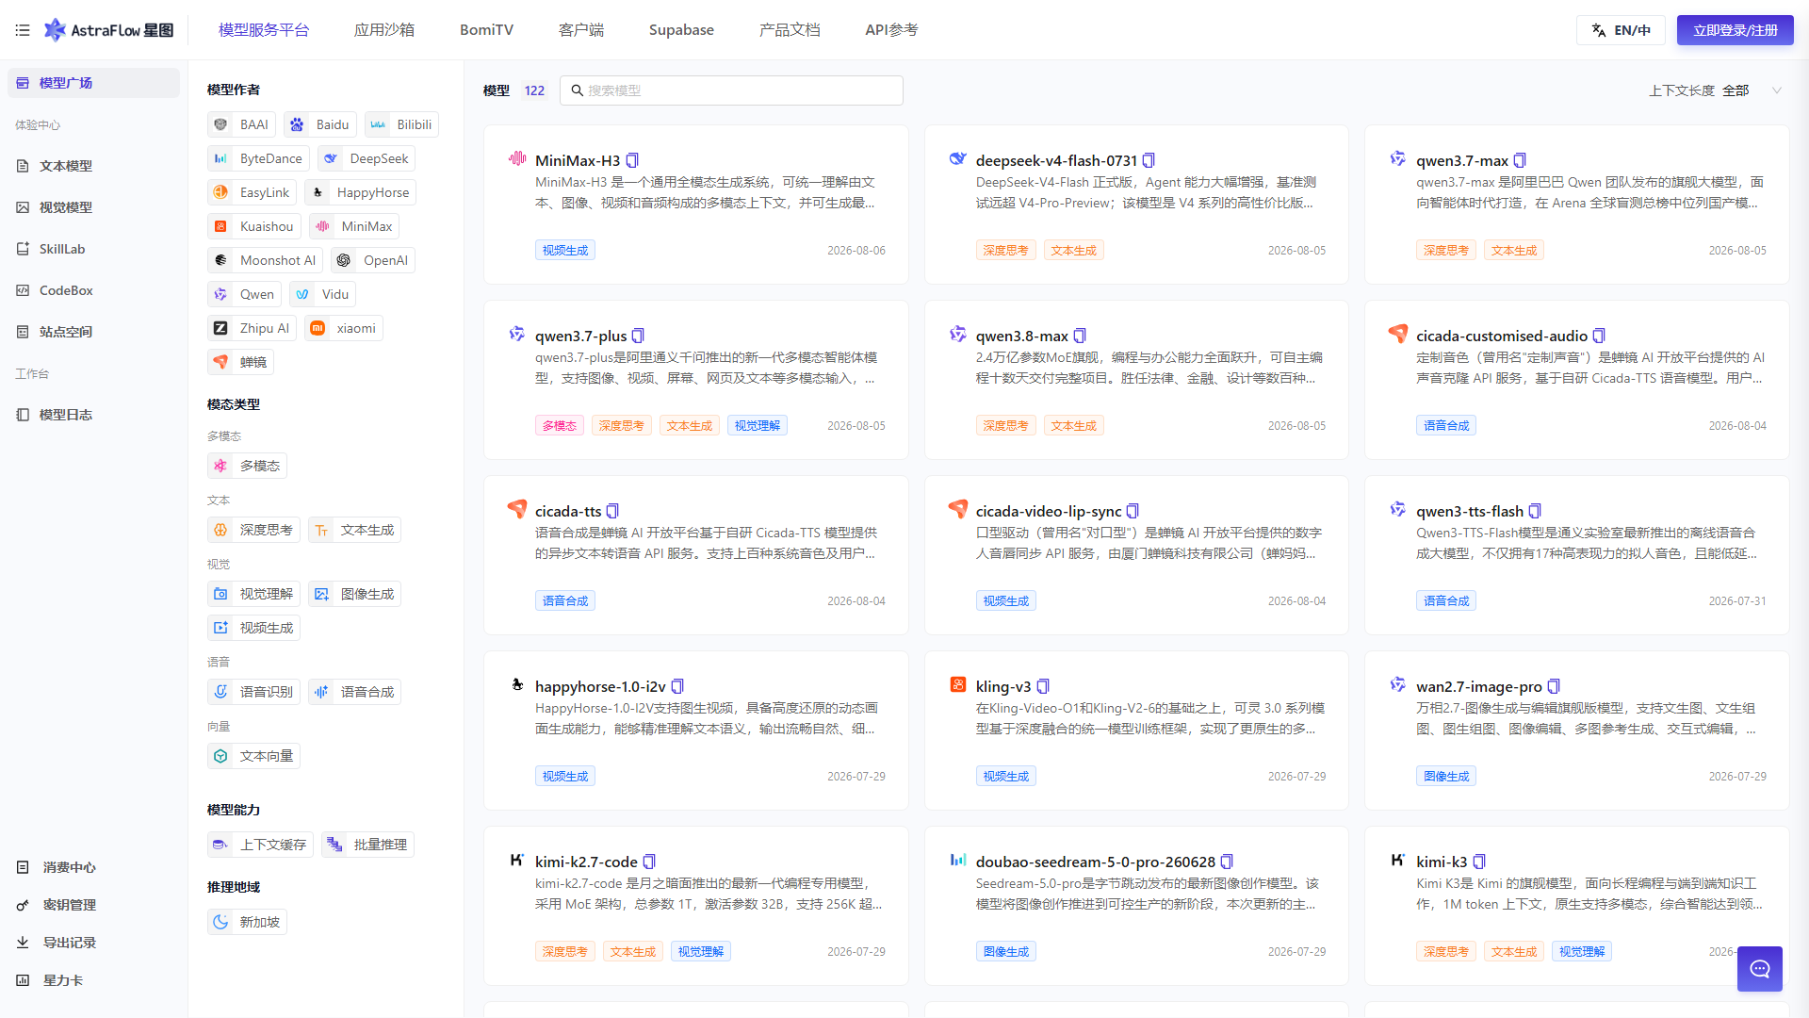The height and width of the screenshot is (1018, 1809).
Task: Open the 产品文档 link
Action: [790, 30]
